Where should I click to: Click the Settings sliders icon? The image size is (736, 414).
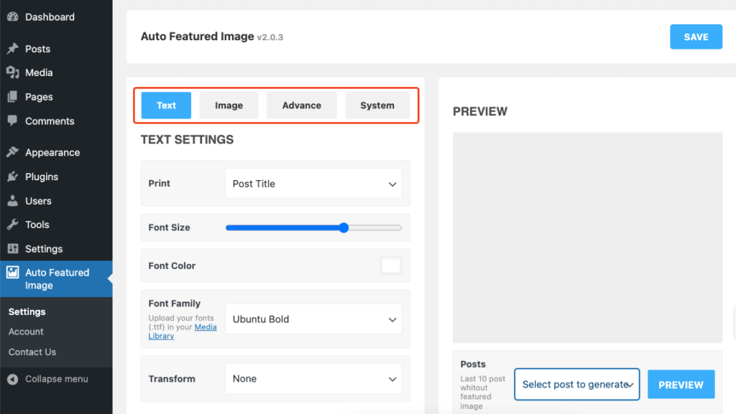[x=13, y=249]
